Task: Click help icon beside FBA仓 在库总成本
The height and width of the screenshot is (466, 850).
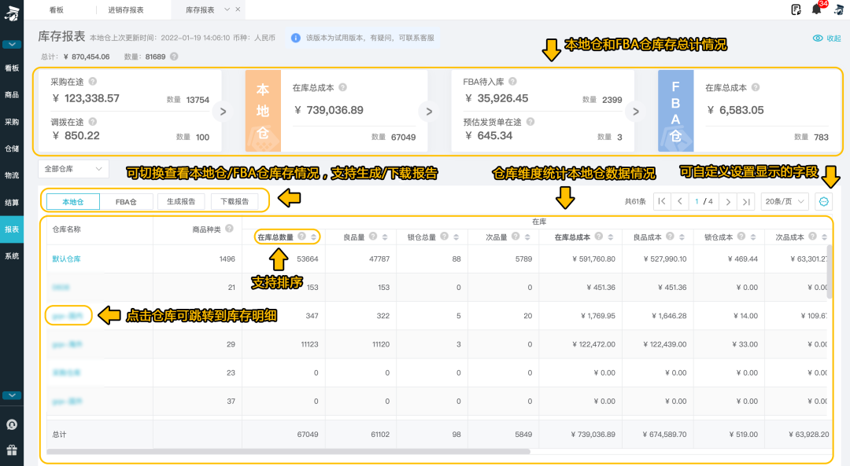Action: tap(755, 87)
